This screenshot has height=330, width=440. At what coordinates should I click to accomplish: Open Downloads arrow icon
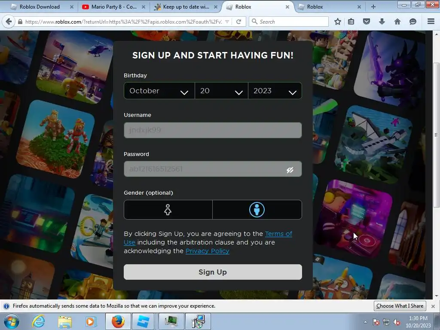pyautogui.click(x=382, y=21)
